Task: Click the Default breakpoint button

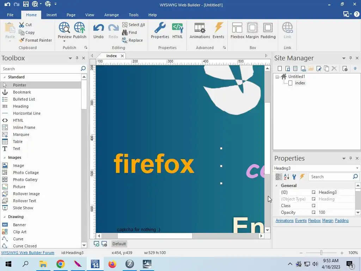Action: point(119,244)
